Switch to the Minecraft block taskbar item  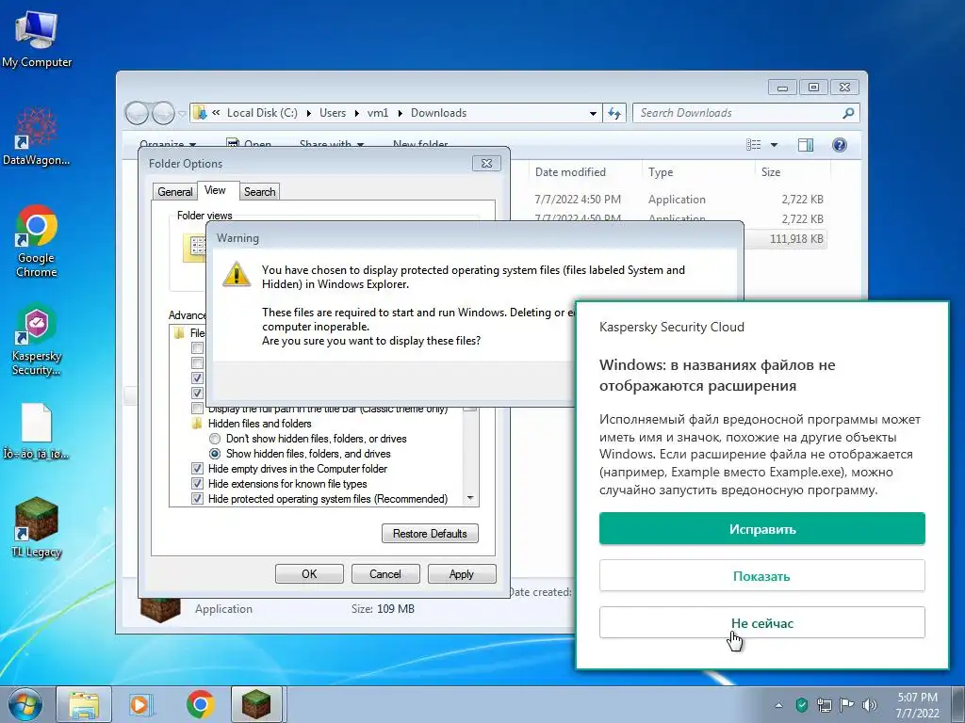click(257, 704)
